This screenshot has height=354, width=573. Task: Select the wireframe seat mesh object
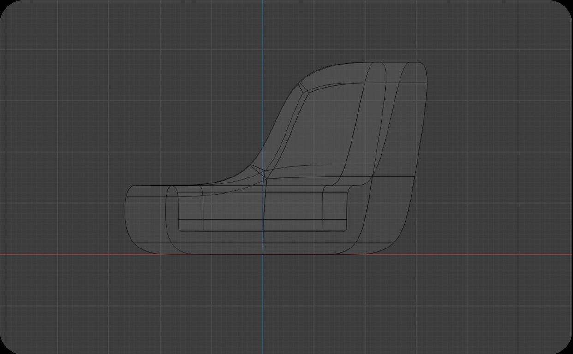276,158
